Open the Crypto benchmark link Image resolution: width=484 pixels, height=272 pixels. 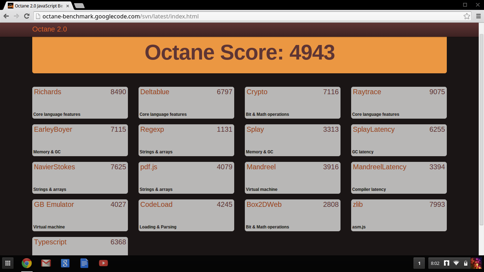[x=257, y=92]
